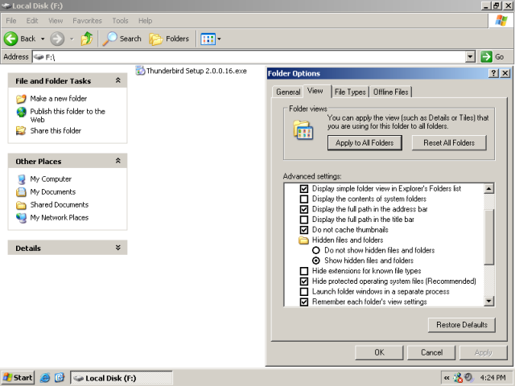
Task: Toggle Display full path in address bar
Action: pos(304,209)
